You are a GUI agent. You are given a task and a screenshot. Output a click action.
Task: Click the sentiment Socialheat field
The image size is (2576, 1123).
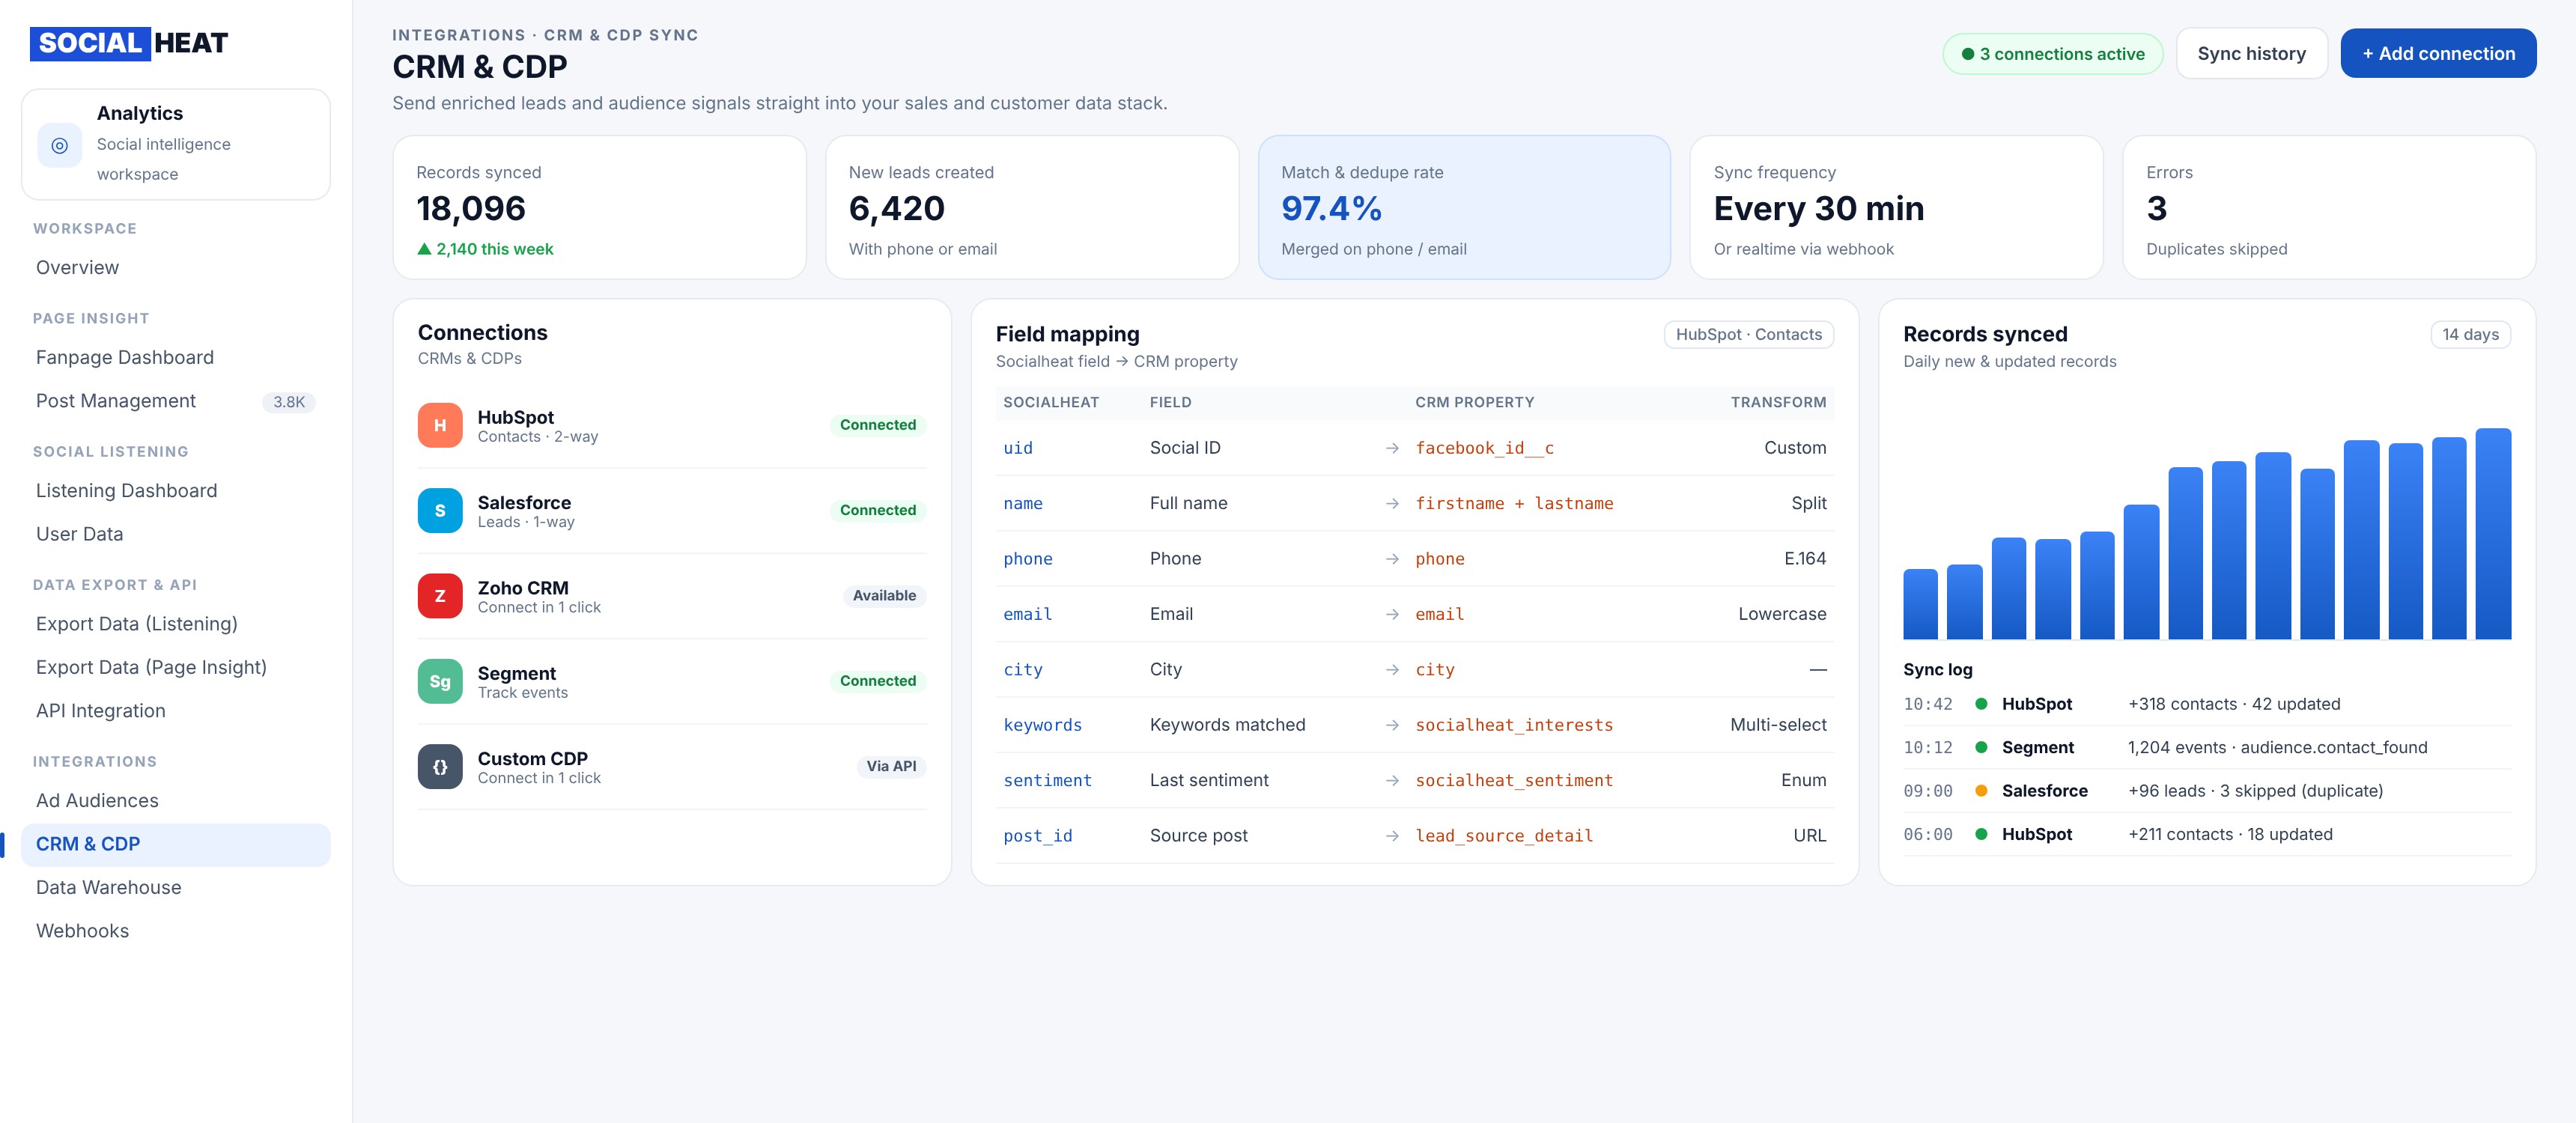[x=1047, y=781]
